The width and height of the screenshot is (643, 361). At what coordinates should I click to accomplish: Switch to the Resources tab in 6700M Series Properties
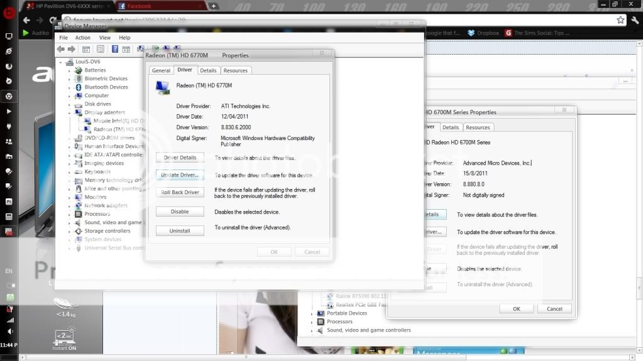click(x=478, y=127)
